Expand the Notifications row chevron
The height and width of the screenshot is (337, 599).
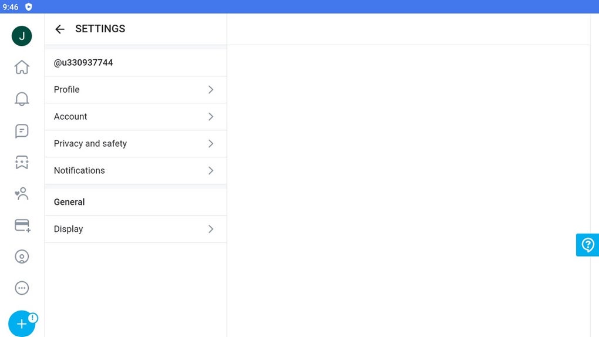pos(211,171)
